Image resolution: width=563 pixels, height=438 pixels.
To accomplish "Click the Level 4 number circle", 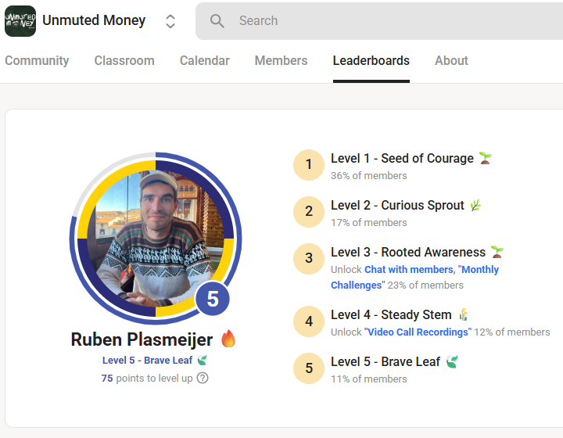I will 309,321.
